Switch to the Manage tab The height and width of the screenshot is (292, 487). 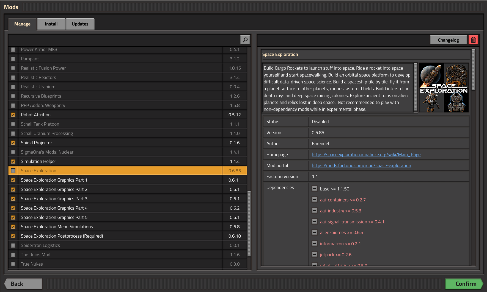click(x=22, y=24)
